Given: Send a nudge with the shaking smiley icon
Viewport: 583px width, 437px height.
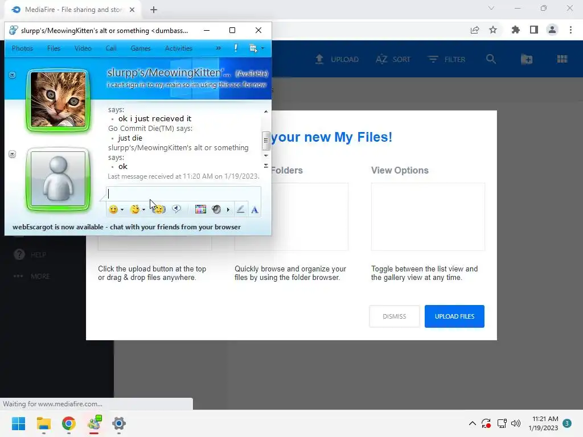Looking at the screenshot, I should (159, 209).
